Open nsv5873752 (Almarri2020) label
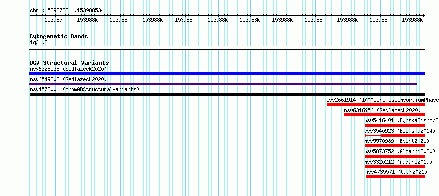The image size is (439, 196). point(400,151)
